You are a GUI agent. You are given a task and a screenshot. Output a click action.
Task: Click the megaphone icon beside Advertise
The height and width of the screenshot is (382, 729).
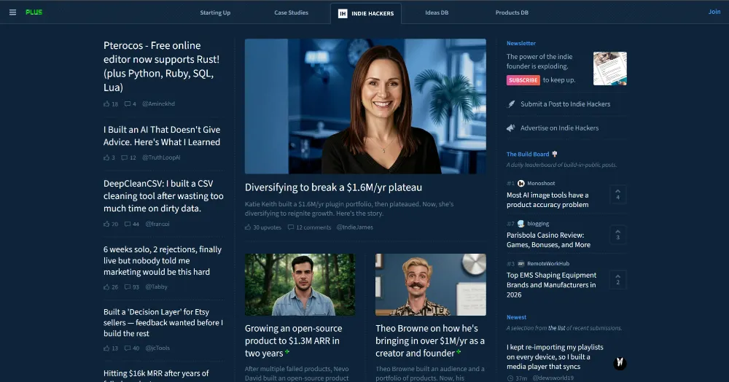point(511,128)
